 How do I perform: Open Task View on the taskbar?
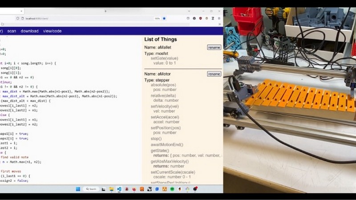point(103,189)
